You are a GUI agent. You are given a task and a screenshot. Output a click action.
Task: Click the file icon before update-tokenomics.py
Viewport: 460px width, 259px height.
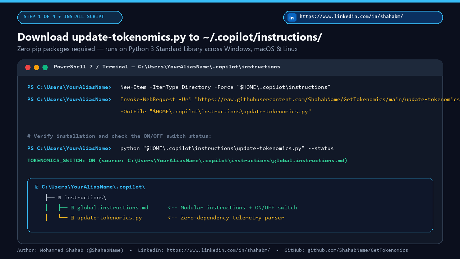(x=72, y=218)
